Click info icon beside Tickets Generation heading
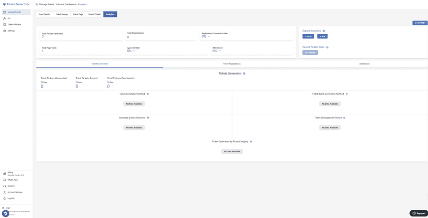428x218 pixels. coord(244,74)
